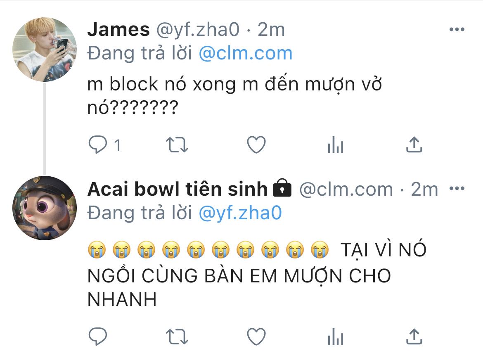Viewport: 483px width, 353px height.
Task: Open more options menu on James's tweet
Action: (457, 30)
